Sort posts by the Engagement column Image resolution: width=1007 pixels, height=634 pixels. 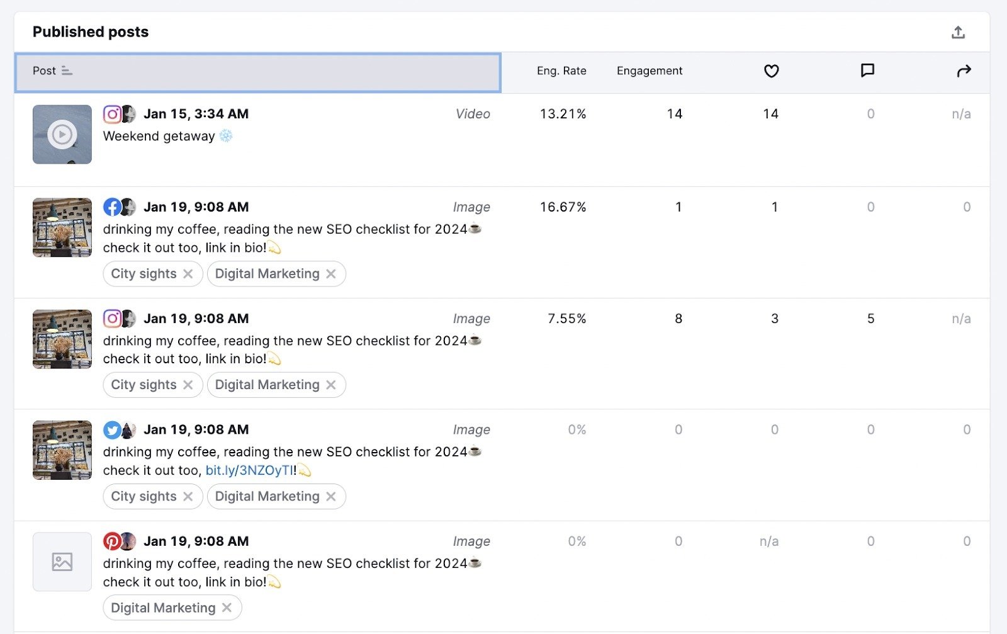[649, 71]
